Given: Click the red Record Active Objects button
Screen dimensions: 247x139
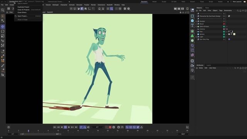Looking at the screenshot, I should coord(110,127).
